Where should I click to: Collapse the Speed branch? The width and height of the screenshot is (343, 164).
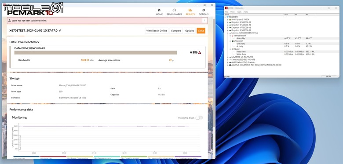point(230,49)
